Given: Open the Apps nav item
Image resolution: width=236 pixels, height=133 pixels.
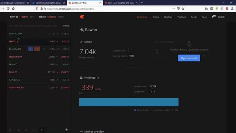Looking at the screenshot, I should [204, 17].
